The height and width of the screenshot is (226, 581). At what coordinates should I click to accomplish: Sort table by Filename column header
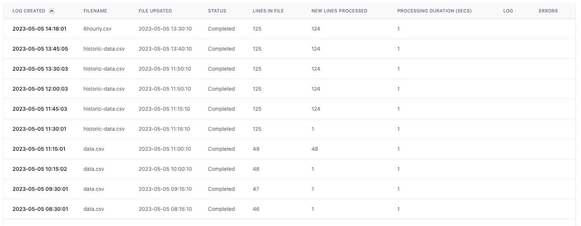click(x=95, y=11)
